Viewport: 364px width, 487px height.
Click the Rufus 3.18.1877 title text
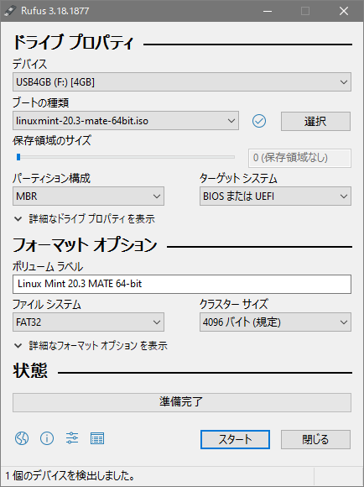click(x=55, y=11)
